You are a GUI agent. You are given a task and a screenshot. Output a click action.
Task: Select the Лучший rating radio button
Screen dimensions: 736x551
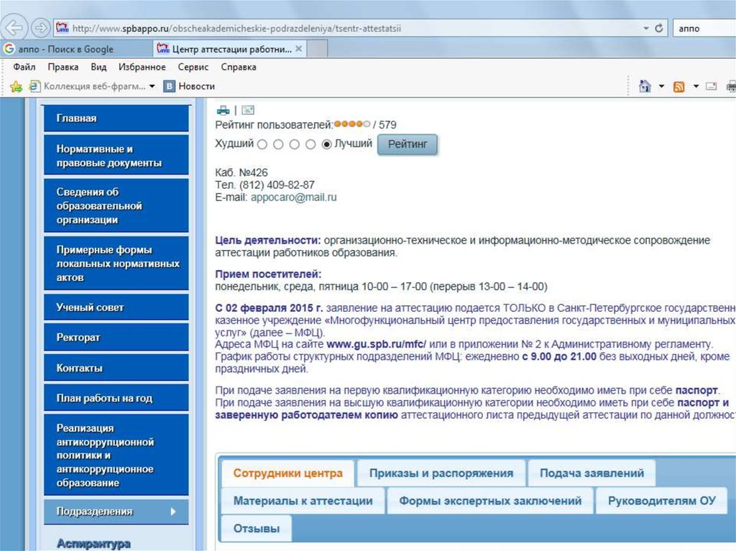coord(327,144)
